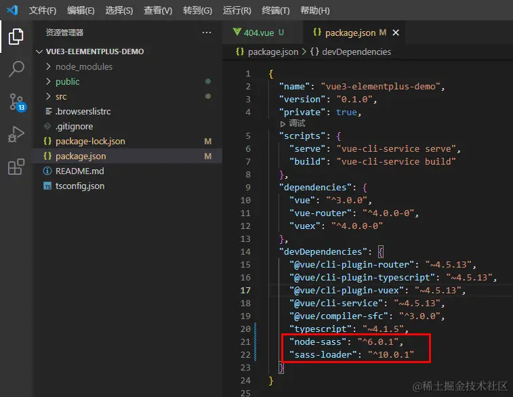Click the M status beside package-lock.json
This screenshot has height=397, width=513.
coord(208,142)
